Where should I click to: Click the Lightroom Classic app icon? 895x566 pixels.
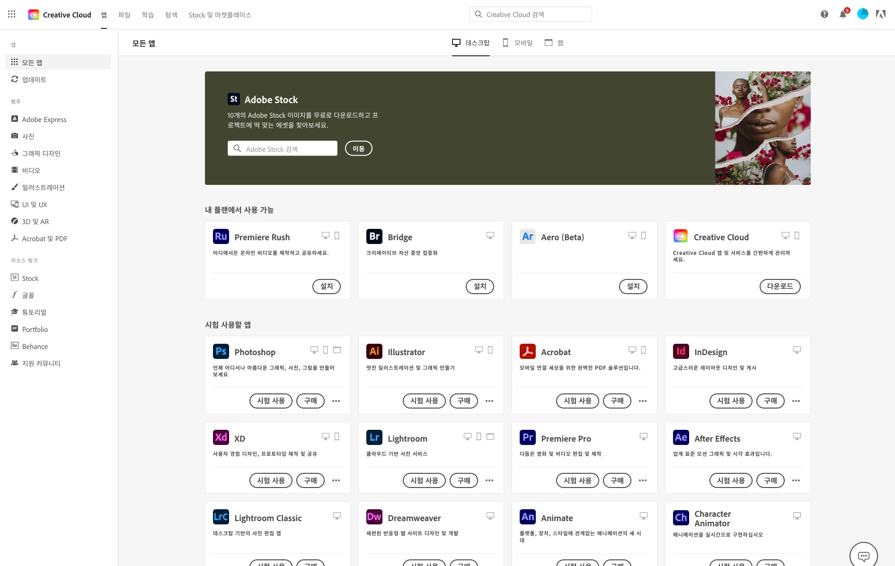coord(221,517)
